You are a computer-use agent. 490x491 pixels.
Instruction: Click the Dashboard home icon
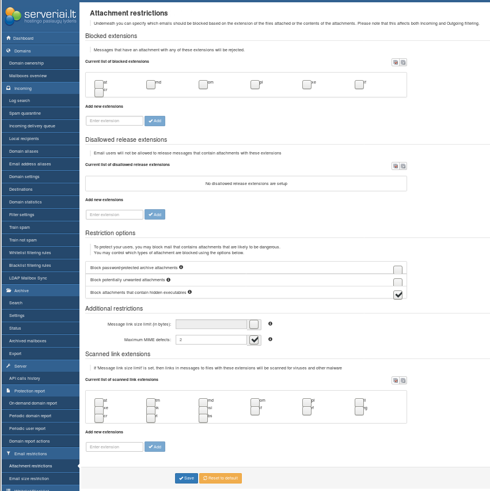(x=8, y=38)
